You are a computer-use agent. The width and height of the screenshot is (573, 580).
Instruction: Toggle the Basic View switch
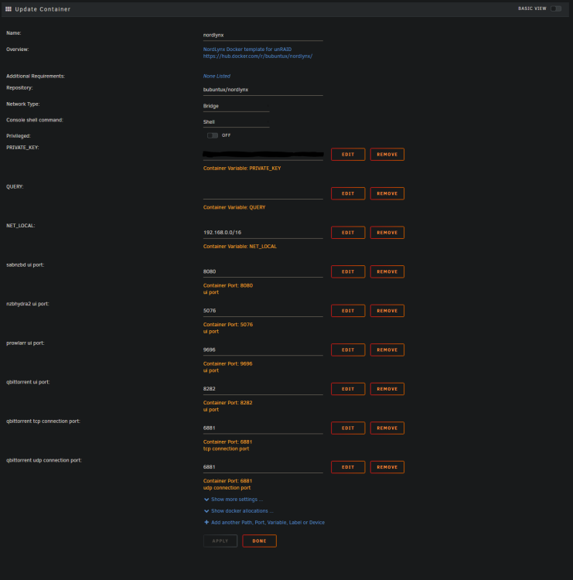(x=556, y=9)
